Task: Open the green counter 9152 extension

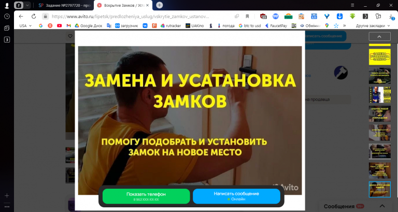Action: tap(288, 16)
